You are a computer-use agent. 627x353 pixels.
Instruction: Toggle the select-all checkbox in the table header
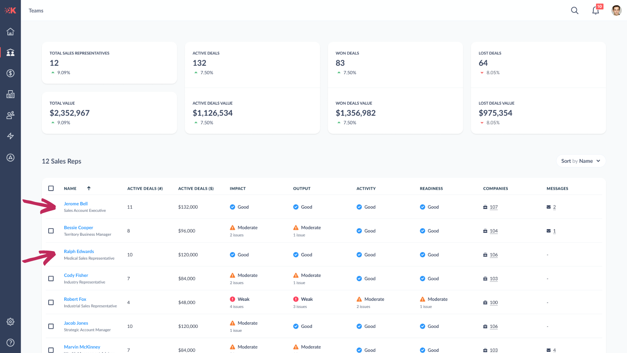pos(51,188)
